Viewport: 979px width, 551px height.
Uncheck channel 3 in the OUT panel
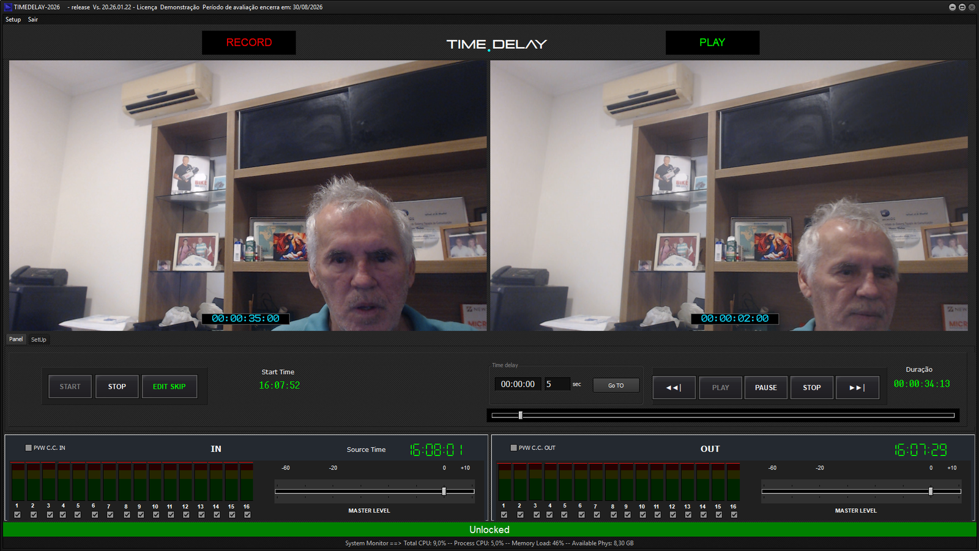pyautogui.click(x=535, y=515)
